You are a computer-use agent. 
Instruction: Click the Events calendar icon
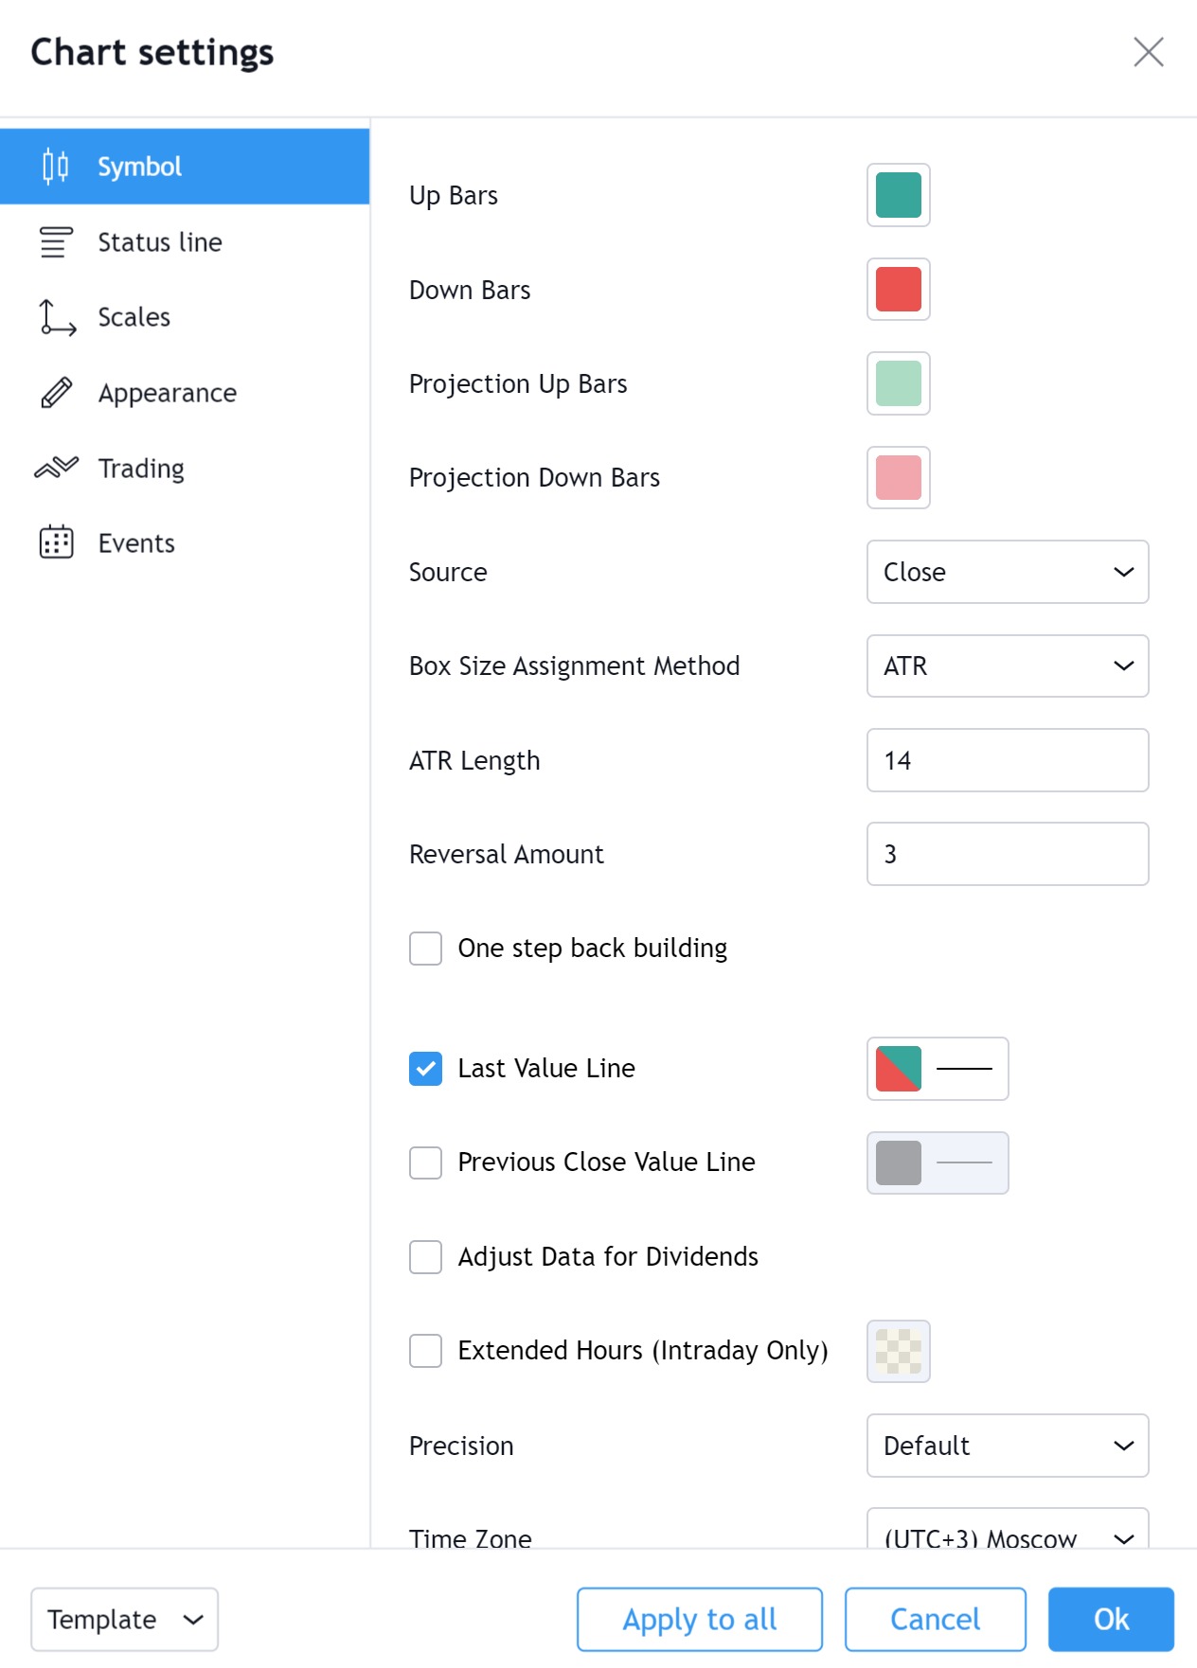[x=56, y=542]
